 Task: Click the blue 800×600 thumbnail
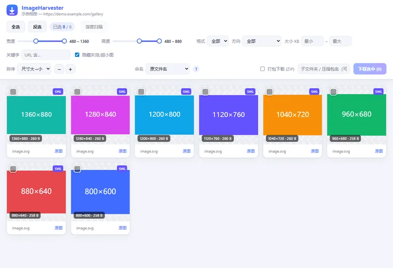101,192
